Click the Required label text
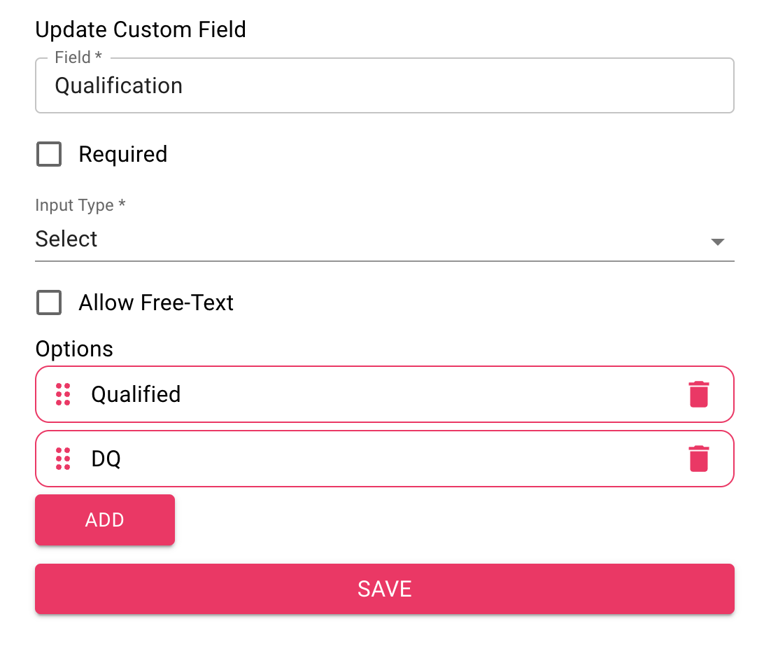Viewport: 771px width, 647px height. 123,154
